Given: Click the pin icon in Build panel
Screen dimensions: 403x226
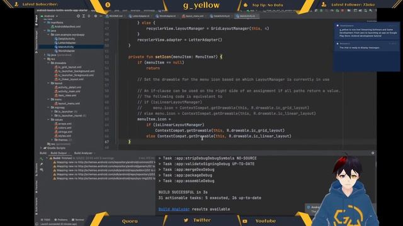Looking at the screenshot, I should coord(42,164).
